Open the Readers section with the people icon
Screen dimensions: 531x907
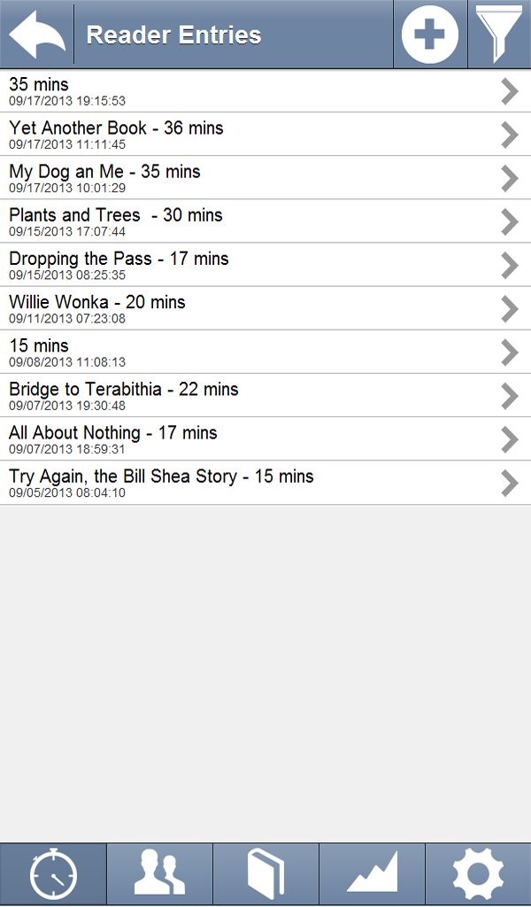[159, 873]
